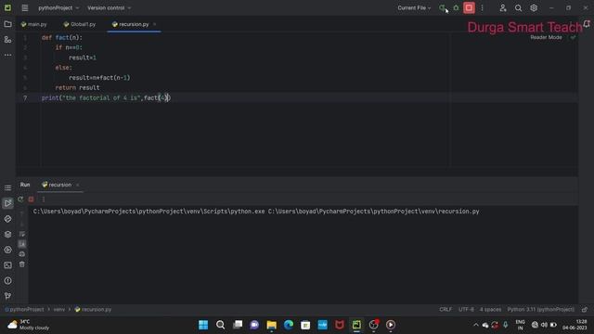
Task: Switch to the Global1.py tab
Action: [x=80, y=24]
